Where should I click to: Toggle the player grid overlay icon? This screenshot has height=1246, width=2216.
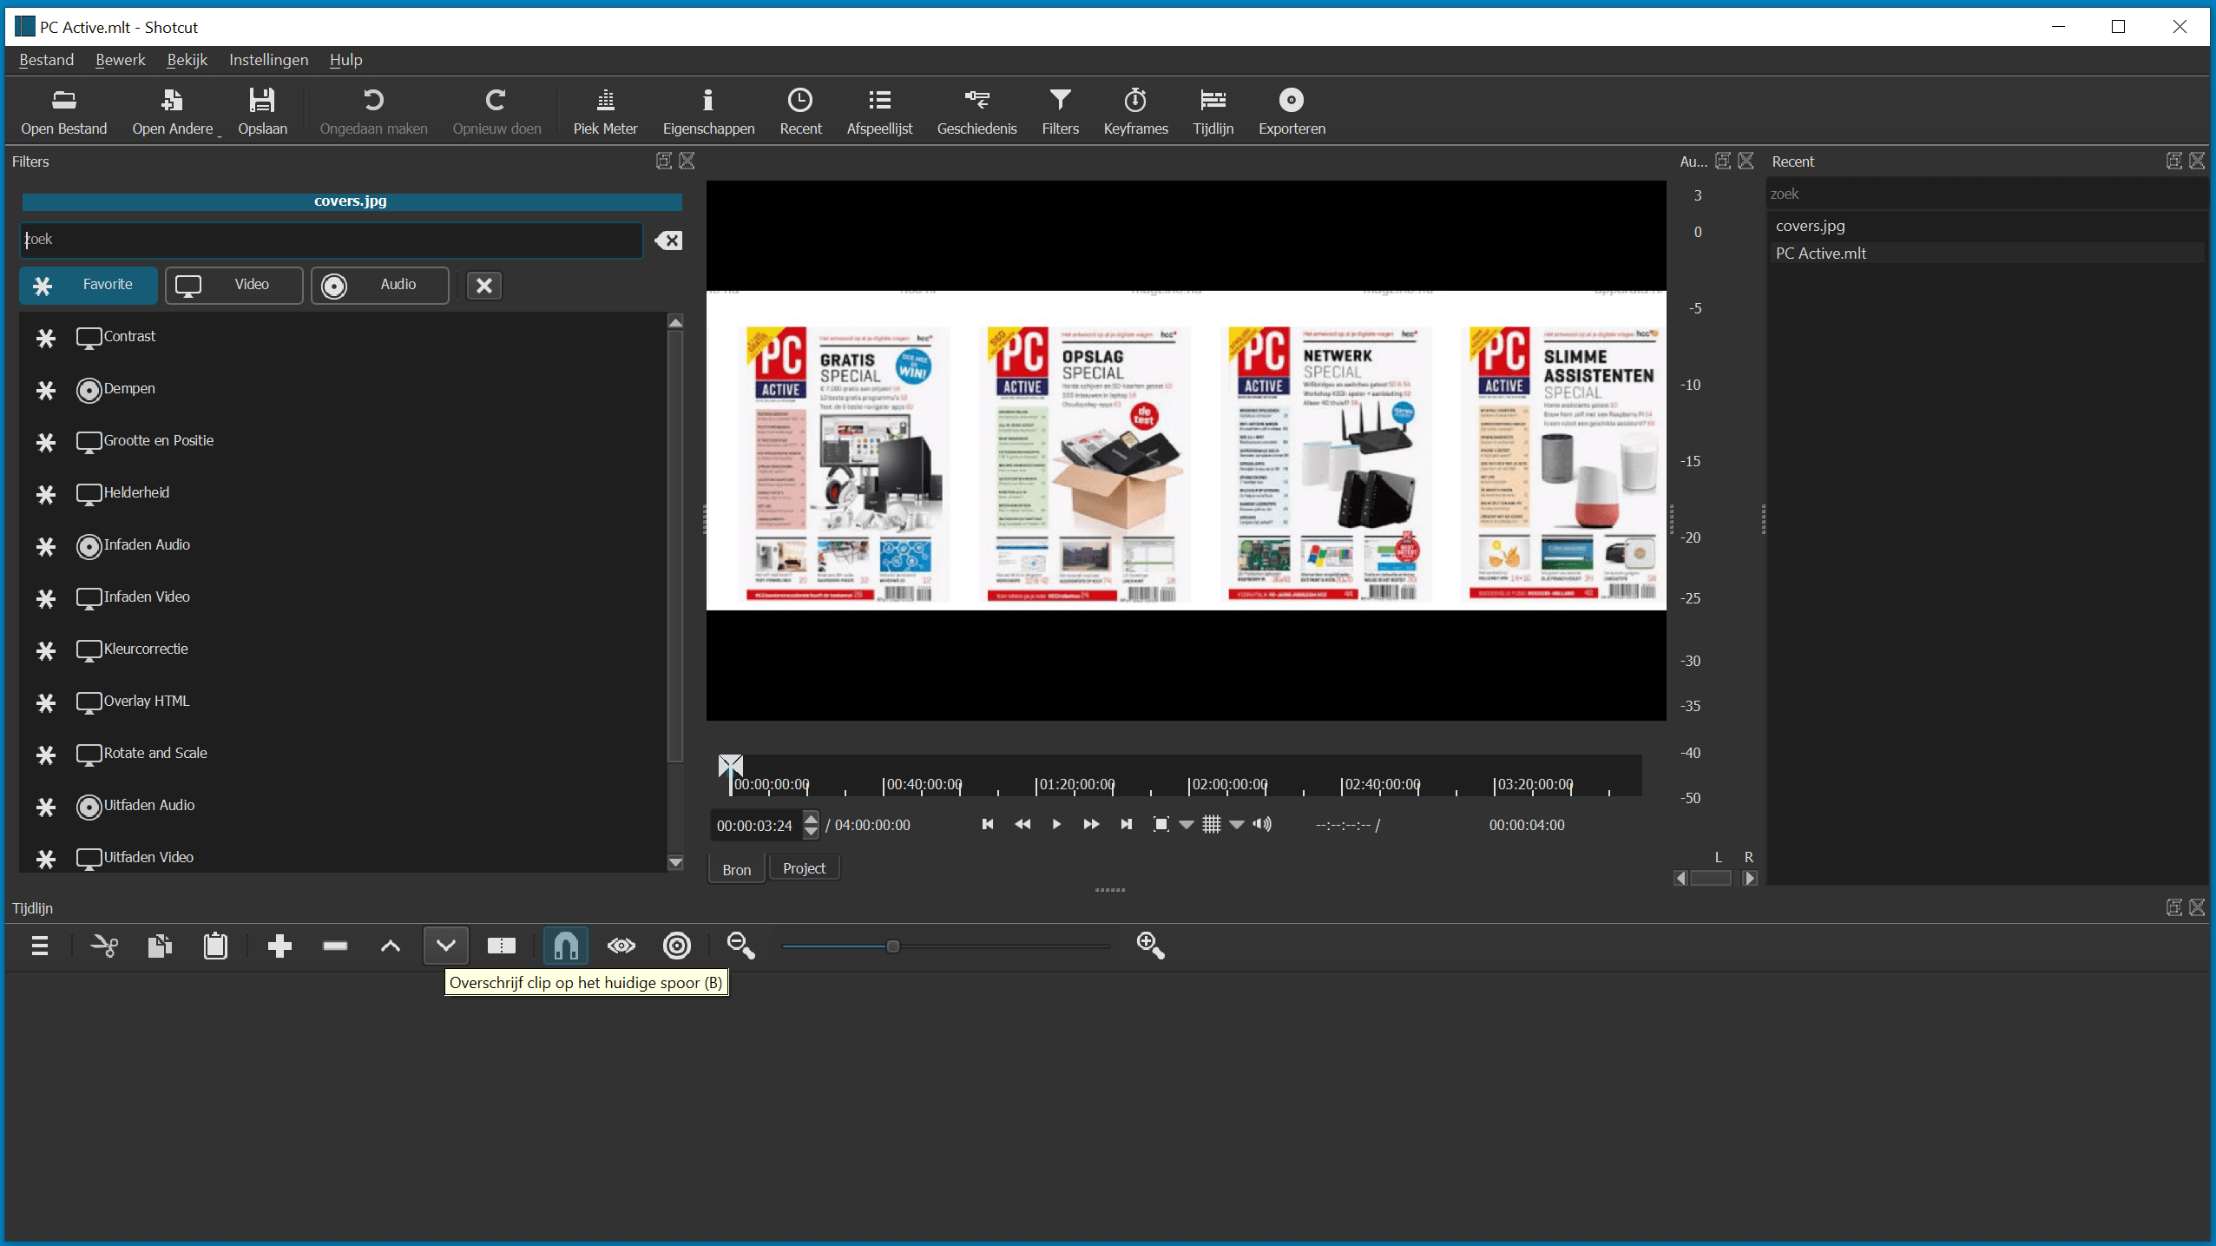coord(1212,824)
